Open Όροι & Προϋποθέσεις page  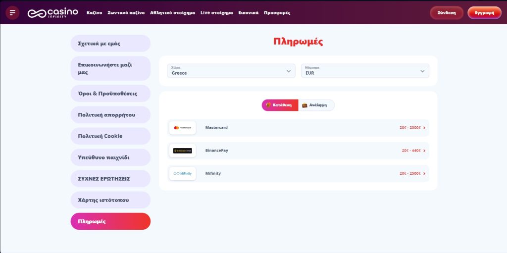click(110, 94)
